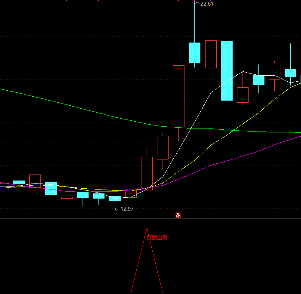Select the tall red candle above 涨 marker

pos(179,96)
